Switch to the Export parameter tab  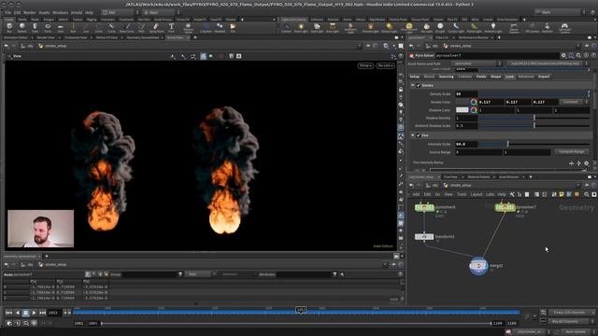point(544,77)
